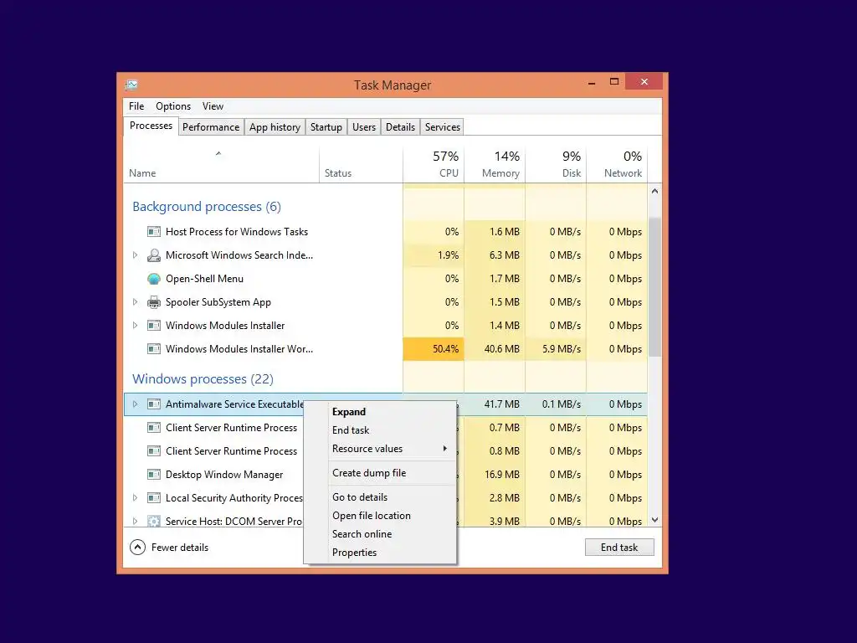Click the 50.4% CPU cell
Viewport: 857px width, 643px height.
tap(434, 349)
